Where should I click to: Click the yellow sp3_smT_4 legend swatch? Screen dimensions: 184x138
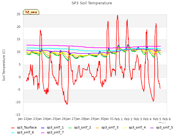coord(124,128)
